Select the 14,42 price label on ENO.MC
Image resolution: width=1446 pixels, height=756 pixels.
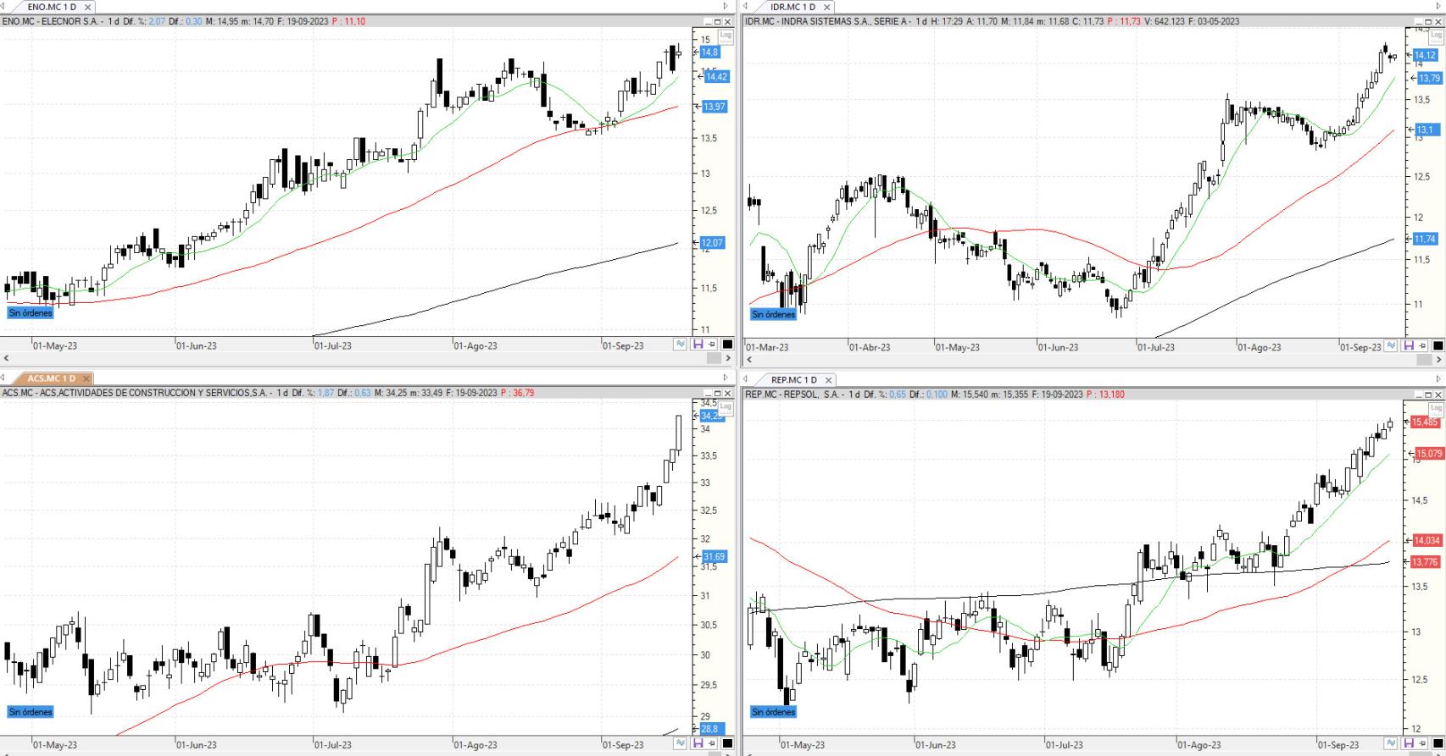click(x=716, y=77)
